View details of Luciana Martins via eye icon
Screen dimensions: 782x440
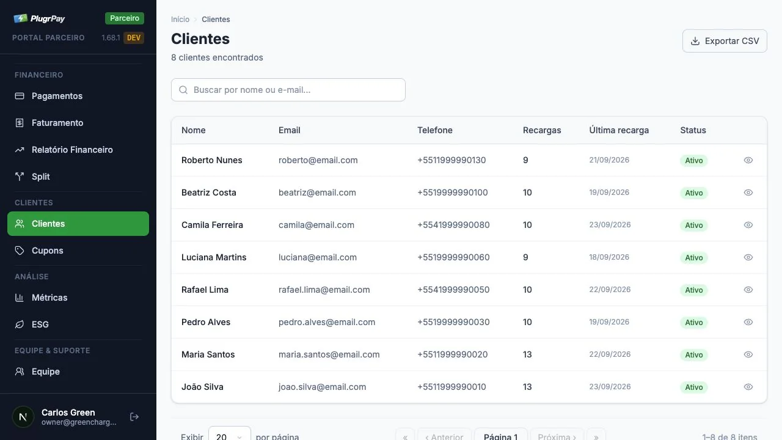click(x=748, y=257)
